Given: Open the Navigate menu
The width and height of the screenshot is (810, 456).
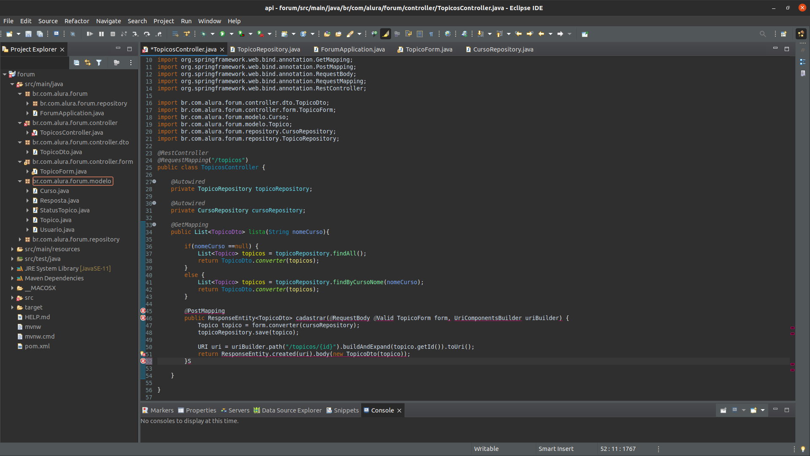Looking at the screenshot, I should [108, 21].
